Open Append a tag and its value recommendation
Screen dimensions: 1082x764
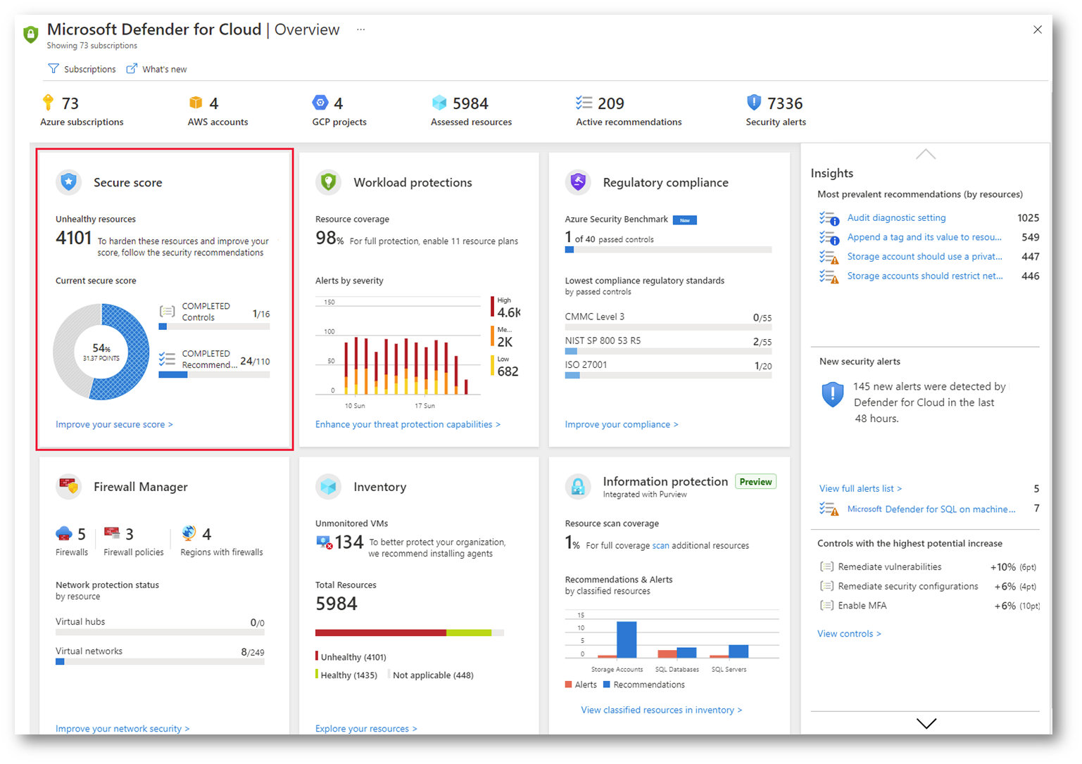pyautogui.click(x=924, y=237)
